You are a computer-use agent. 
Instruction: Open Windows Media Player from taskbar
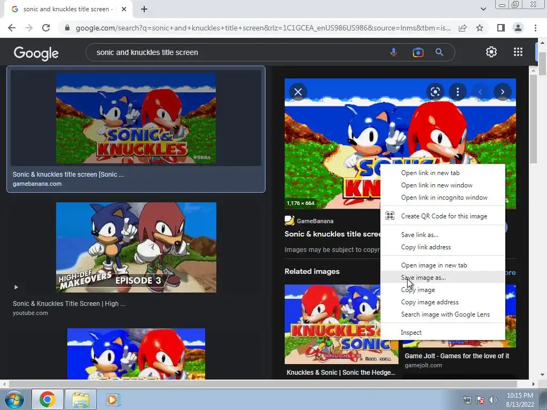coord(112,399)
